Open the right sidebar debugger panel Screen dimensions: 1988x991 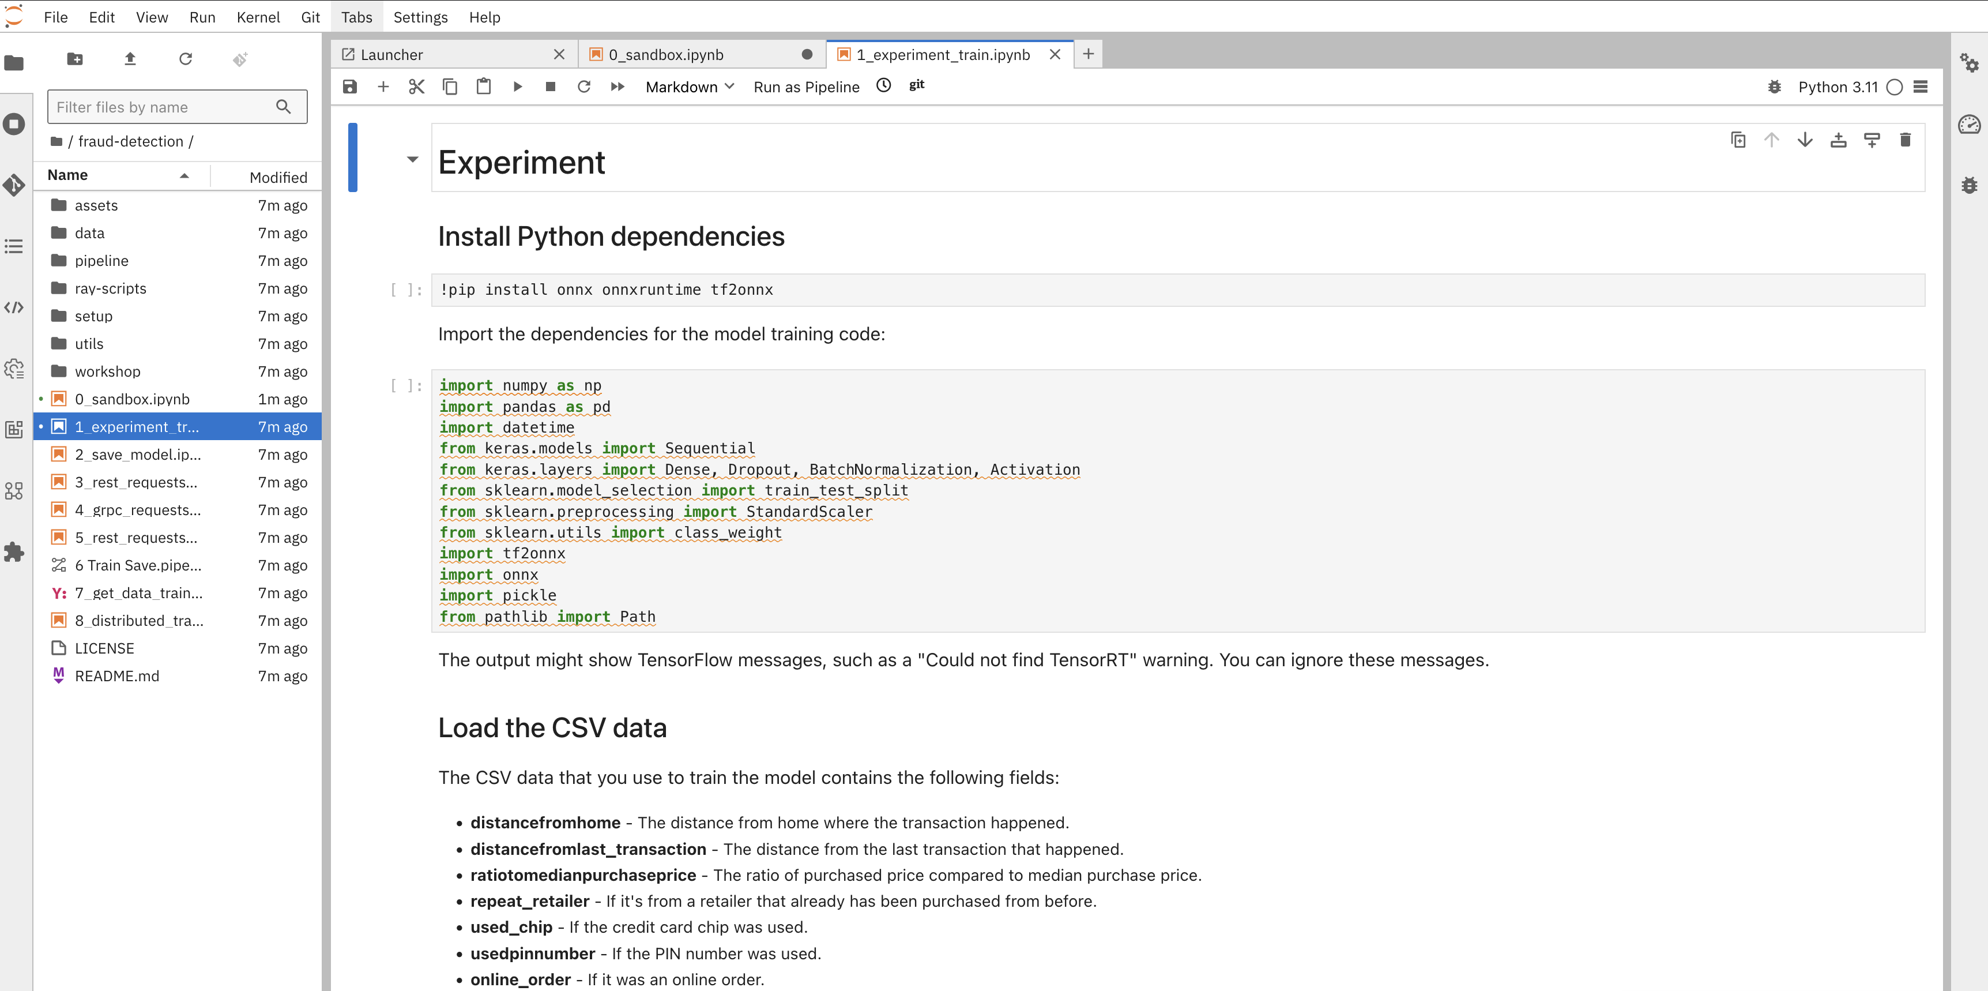pyautogui.click(x=1969, y=185)
